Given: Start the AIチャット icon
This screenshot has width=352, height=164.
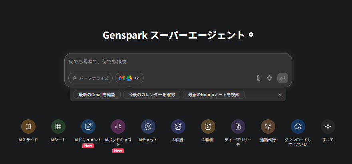Looking at the screenshot, I should click(148, 126).
